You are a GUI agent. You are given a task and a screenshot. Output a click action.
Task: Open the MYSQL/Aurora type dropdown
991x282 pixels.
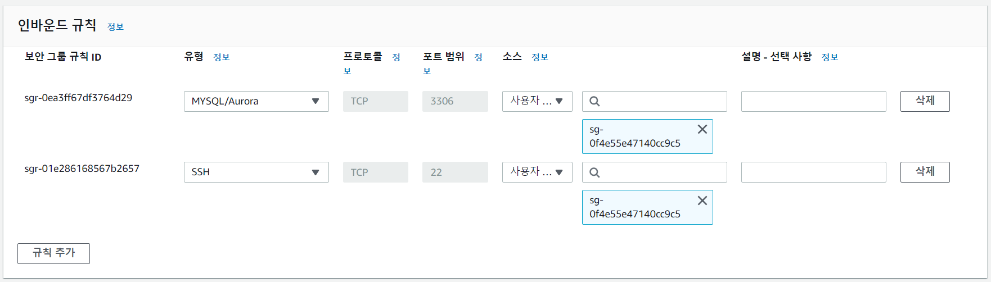256,102
